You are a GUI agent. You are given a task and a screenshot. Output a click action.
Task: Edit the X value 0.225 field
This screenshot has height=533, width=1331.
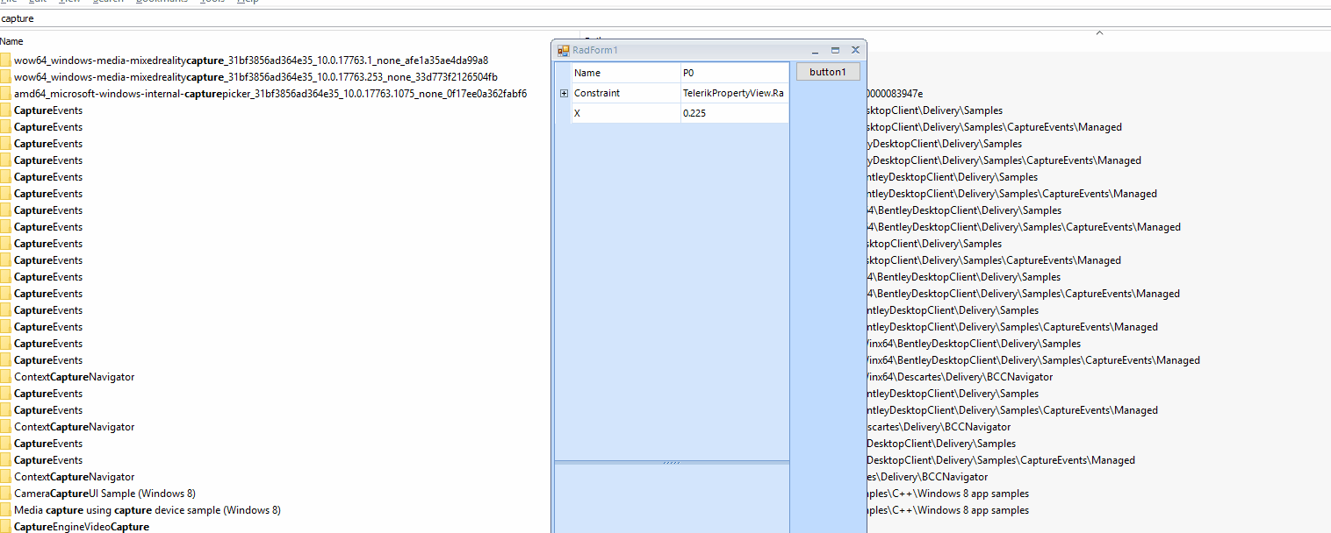point(735,113)
